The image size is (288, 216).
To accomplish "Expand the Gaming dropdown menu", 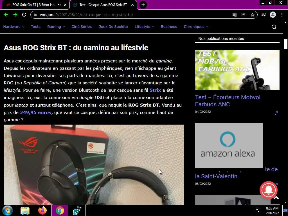I will pos(56,27).
